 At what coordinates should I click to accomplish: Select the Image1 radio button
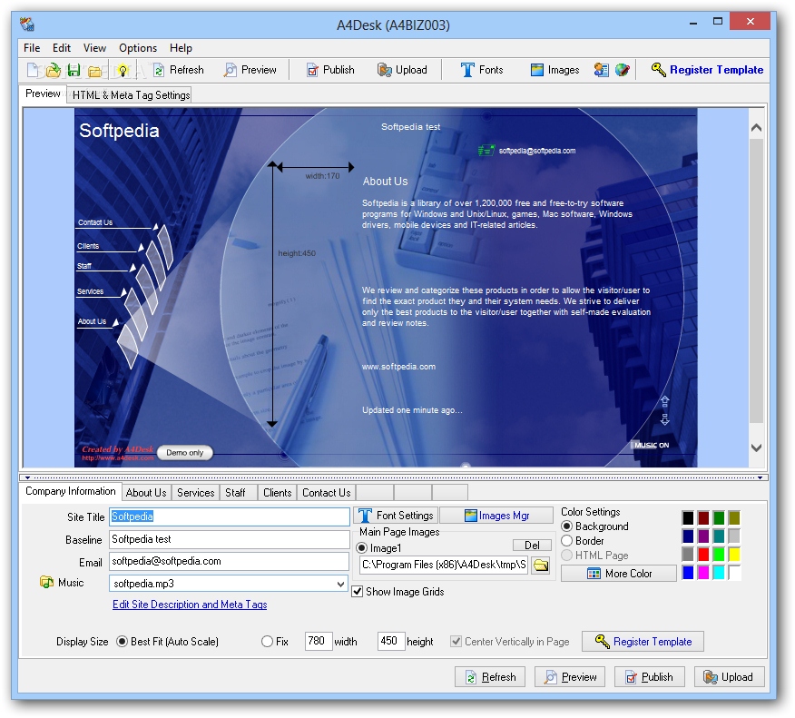pyautogui.click(x=361, y=547)
